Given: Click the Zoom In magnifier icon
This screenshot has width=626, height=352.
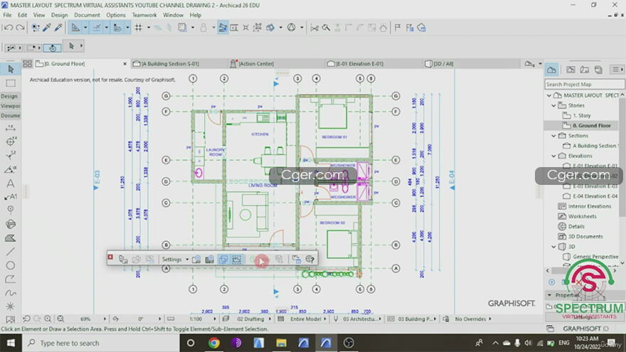Looking at the screenshot, I should pyautogui.click(x=48, y=319).
